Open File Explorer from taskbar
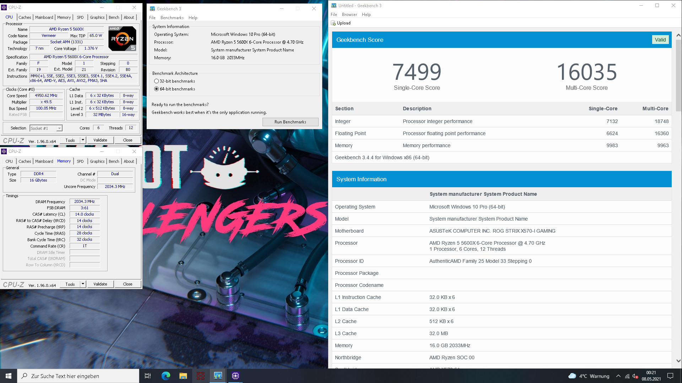Image resolution: width=682 pixels, height=383 pixels. click(183, 376)
